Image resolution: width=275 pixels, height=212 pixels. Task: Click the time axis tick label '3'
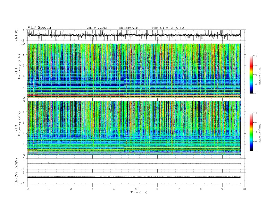point(92,189)
